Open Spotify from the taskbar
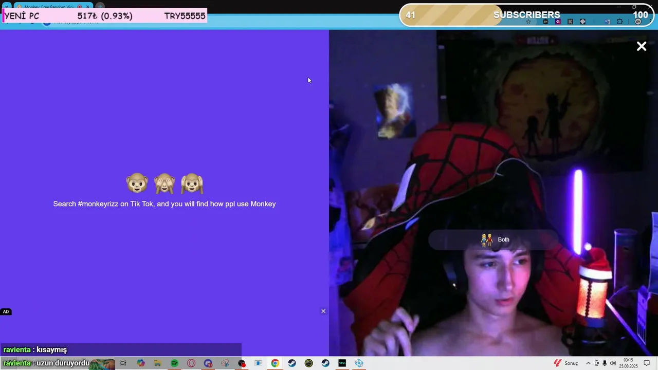 (174, 363)
